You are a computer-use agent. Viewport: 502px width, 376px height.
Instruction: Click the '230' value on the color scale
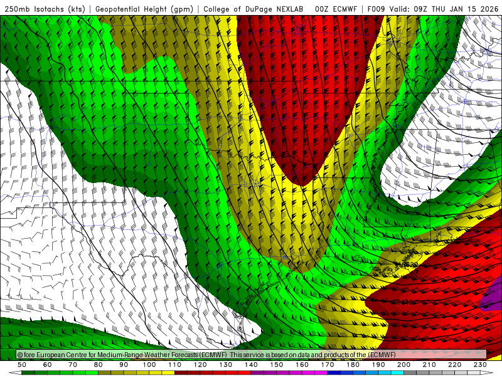[x=481, y=365]
